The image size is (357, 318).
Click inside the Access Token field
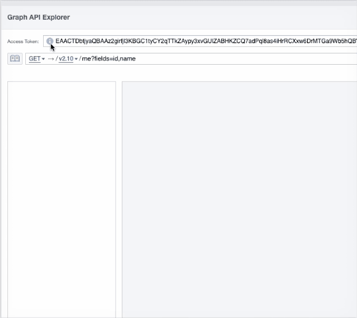click(x=200, y=41)
